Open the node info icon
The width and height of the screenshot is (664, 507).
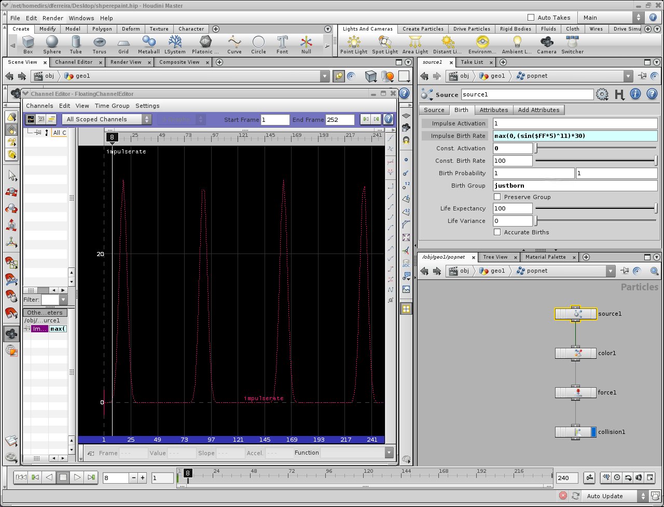click(635, 94)
